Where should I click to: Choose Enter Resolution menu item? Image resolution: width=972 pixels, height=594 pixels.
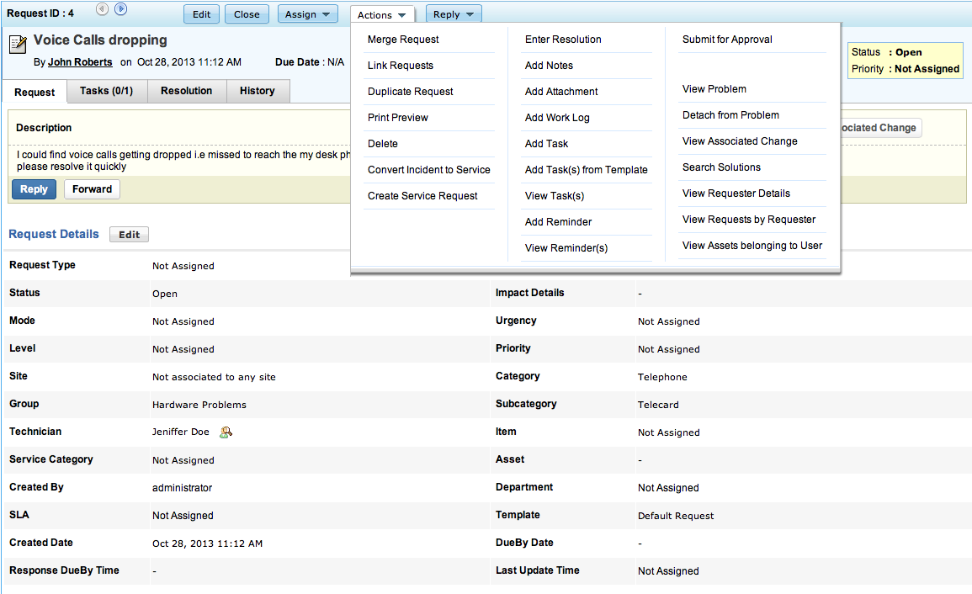tap(563, 39)
